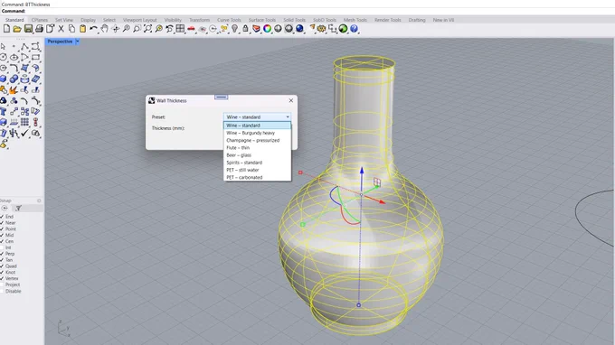Image resolution: width=615 pixels, height=345 pixels.
Task: Select the Ellipse tool in sidebar
Action: tap(14, 57)
